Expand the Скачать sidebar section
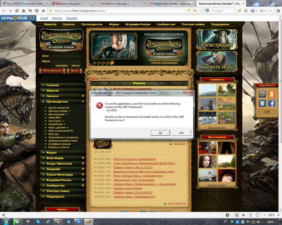Viewport: 282px width, 225px height. (x=83, y=96)
